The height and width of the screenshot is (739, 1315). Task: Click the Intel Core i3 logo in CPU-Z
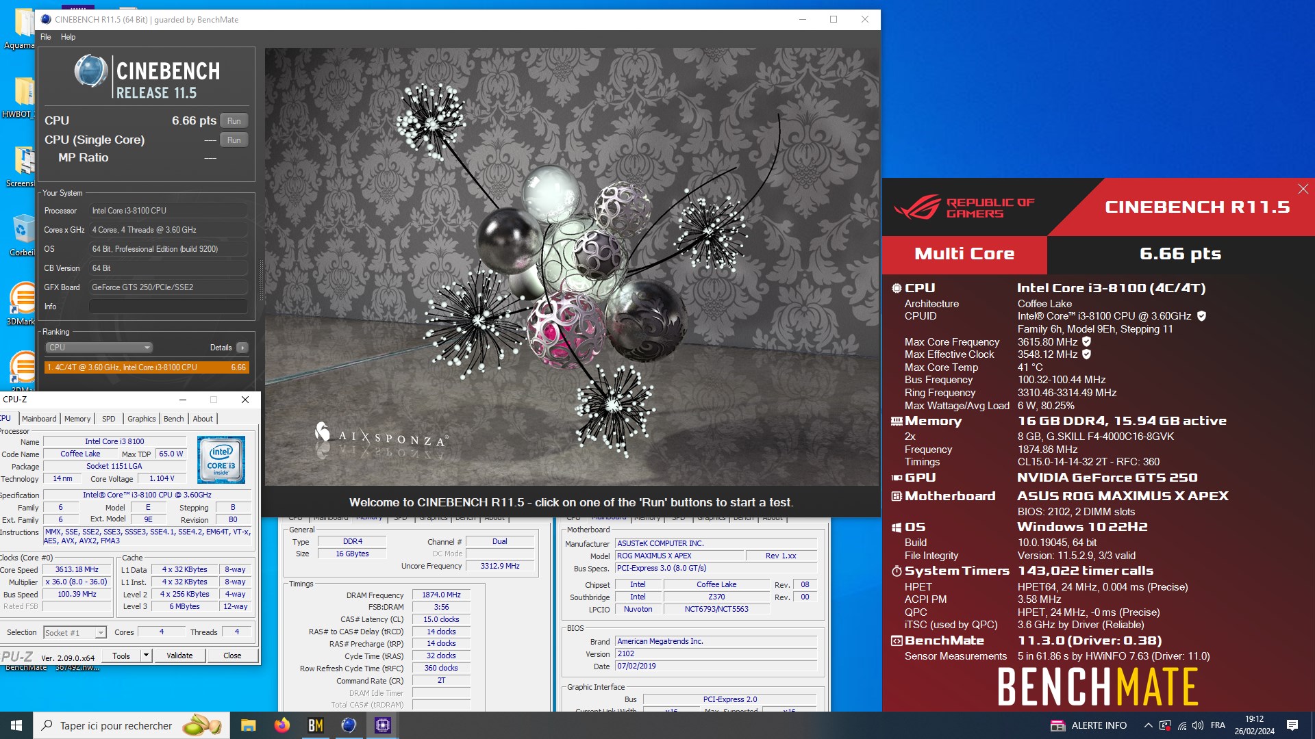[221, 460]
